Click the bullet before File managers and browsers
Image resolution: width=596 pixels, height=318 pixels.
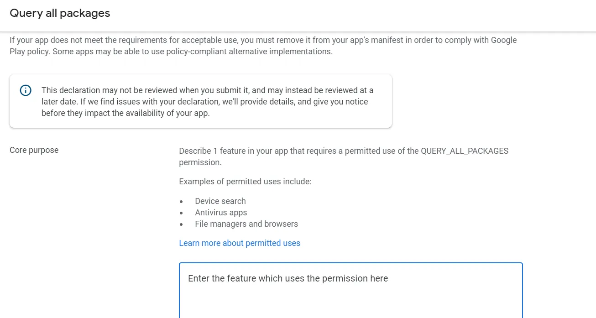182,224
